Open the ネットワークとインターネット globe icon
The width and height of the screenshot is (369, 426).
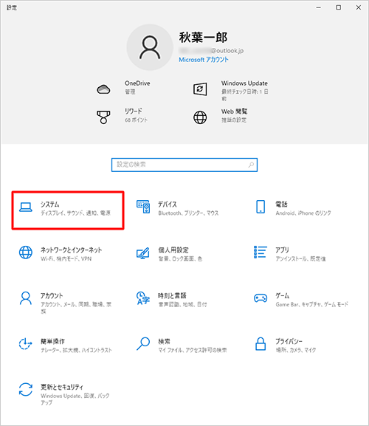click(x=26, y=252)
